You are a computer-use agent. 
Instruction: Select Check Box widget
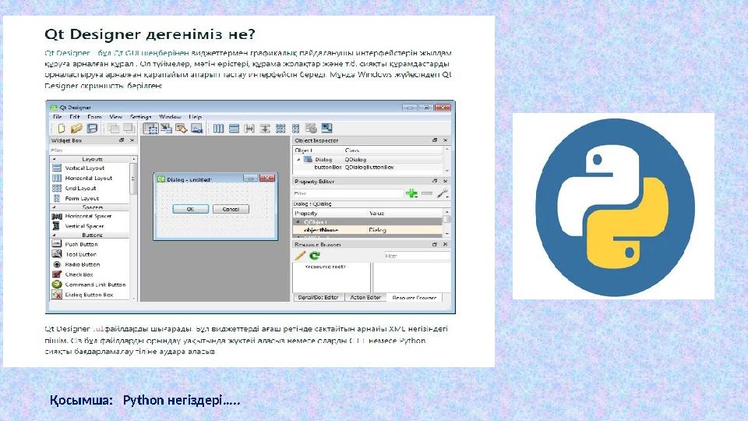[x=72, y=274]
